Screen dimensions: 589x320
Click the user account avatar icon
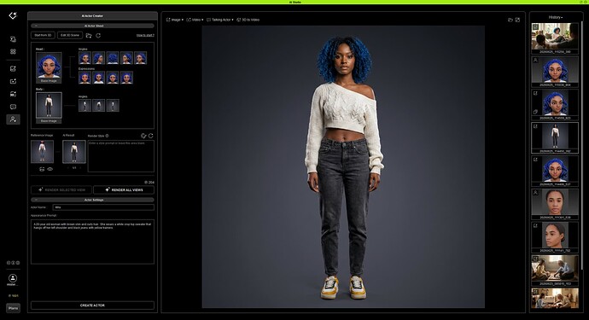point(13,278)
